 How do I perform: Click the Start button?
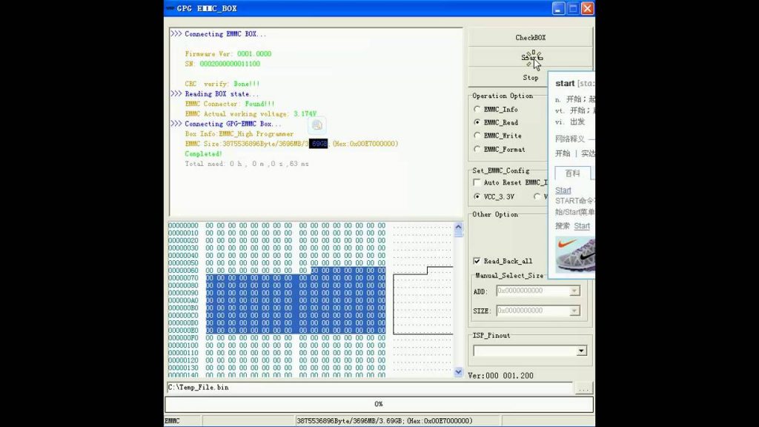tap(530, 57)
